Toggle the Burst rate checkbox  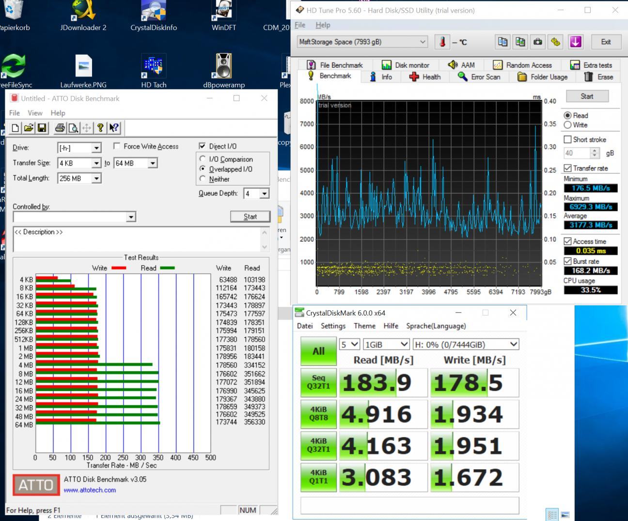(567, 261)
